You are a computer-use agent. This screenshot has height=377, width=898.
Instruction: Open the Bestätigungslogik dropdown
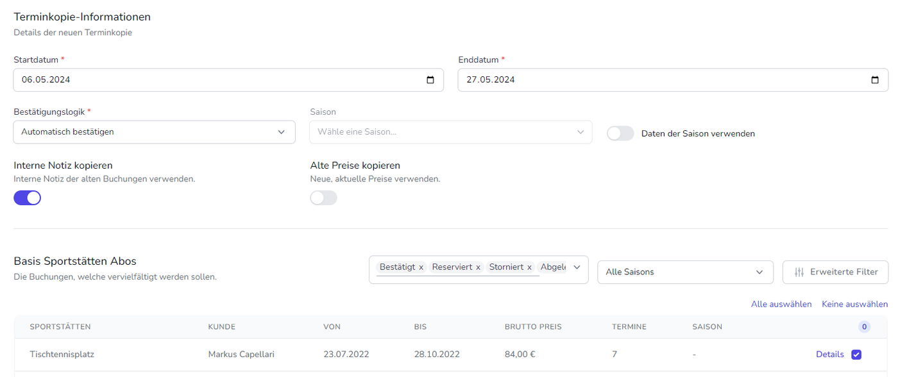pyautogui.click(x=154, y=132)
